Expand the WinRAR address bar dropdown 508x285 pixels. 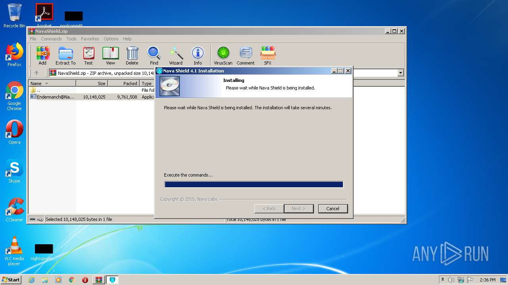(400, 73)
